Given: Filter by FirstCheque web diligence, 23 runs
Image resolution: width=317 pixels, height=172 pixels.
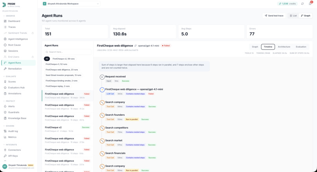Looking at the screenshot, I should click(62, 70).
